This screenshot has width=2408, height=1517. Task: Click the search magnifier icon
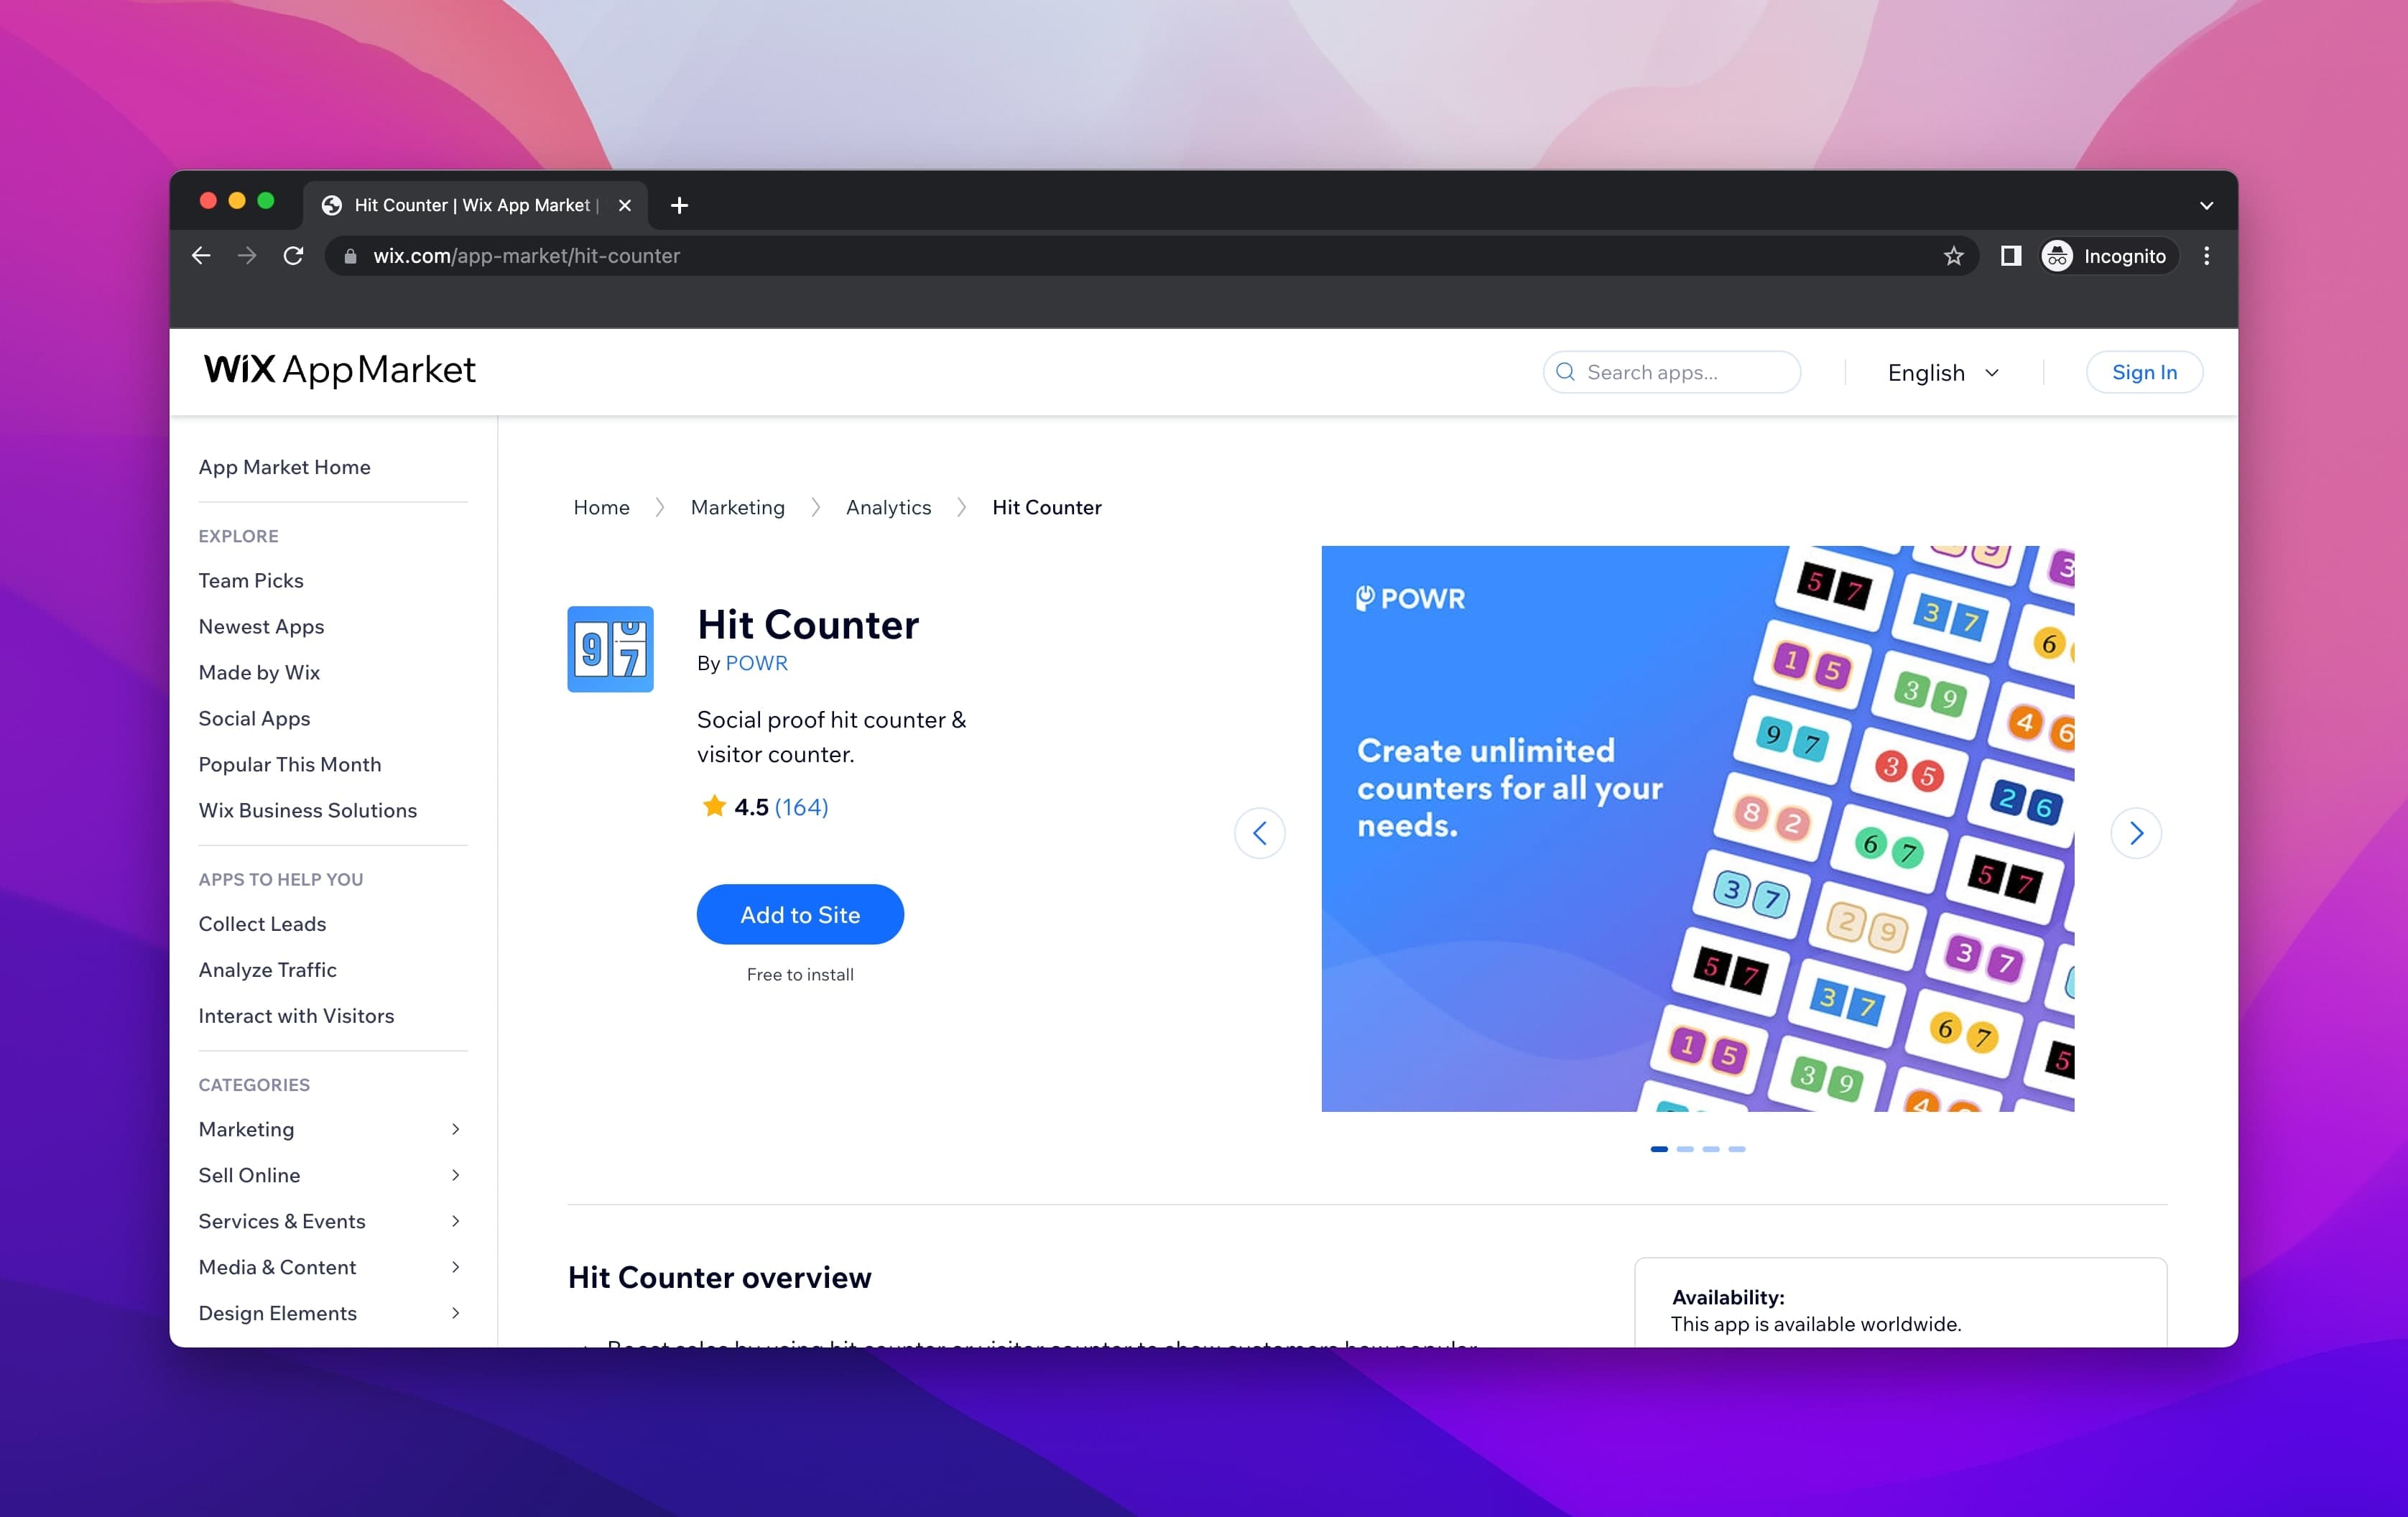[x=1564, y=371]
